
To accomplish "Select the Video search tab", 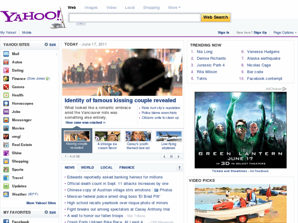I will tap(111, 8).
